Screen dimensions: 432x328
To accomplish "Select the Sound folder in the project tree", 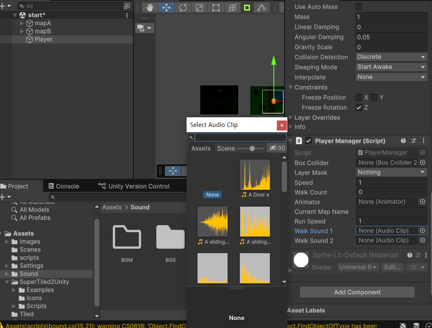I will [x=29, y=274].
